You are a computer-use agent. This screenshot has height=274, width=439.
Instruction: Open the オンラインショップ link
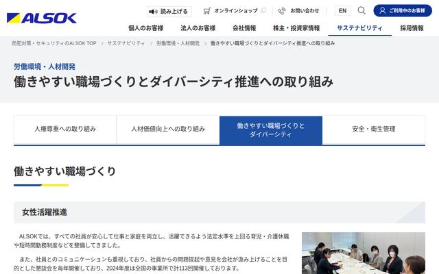coord(235,11)
